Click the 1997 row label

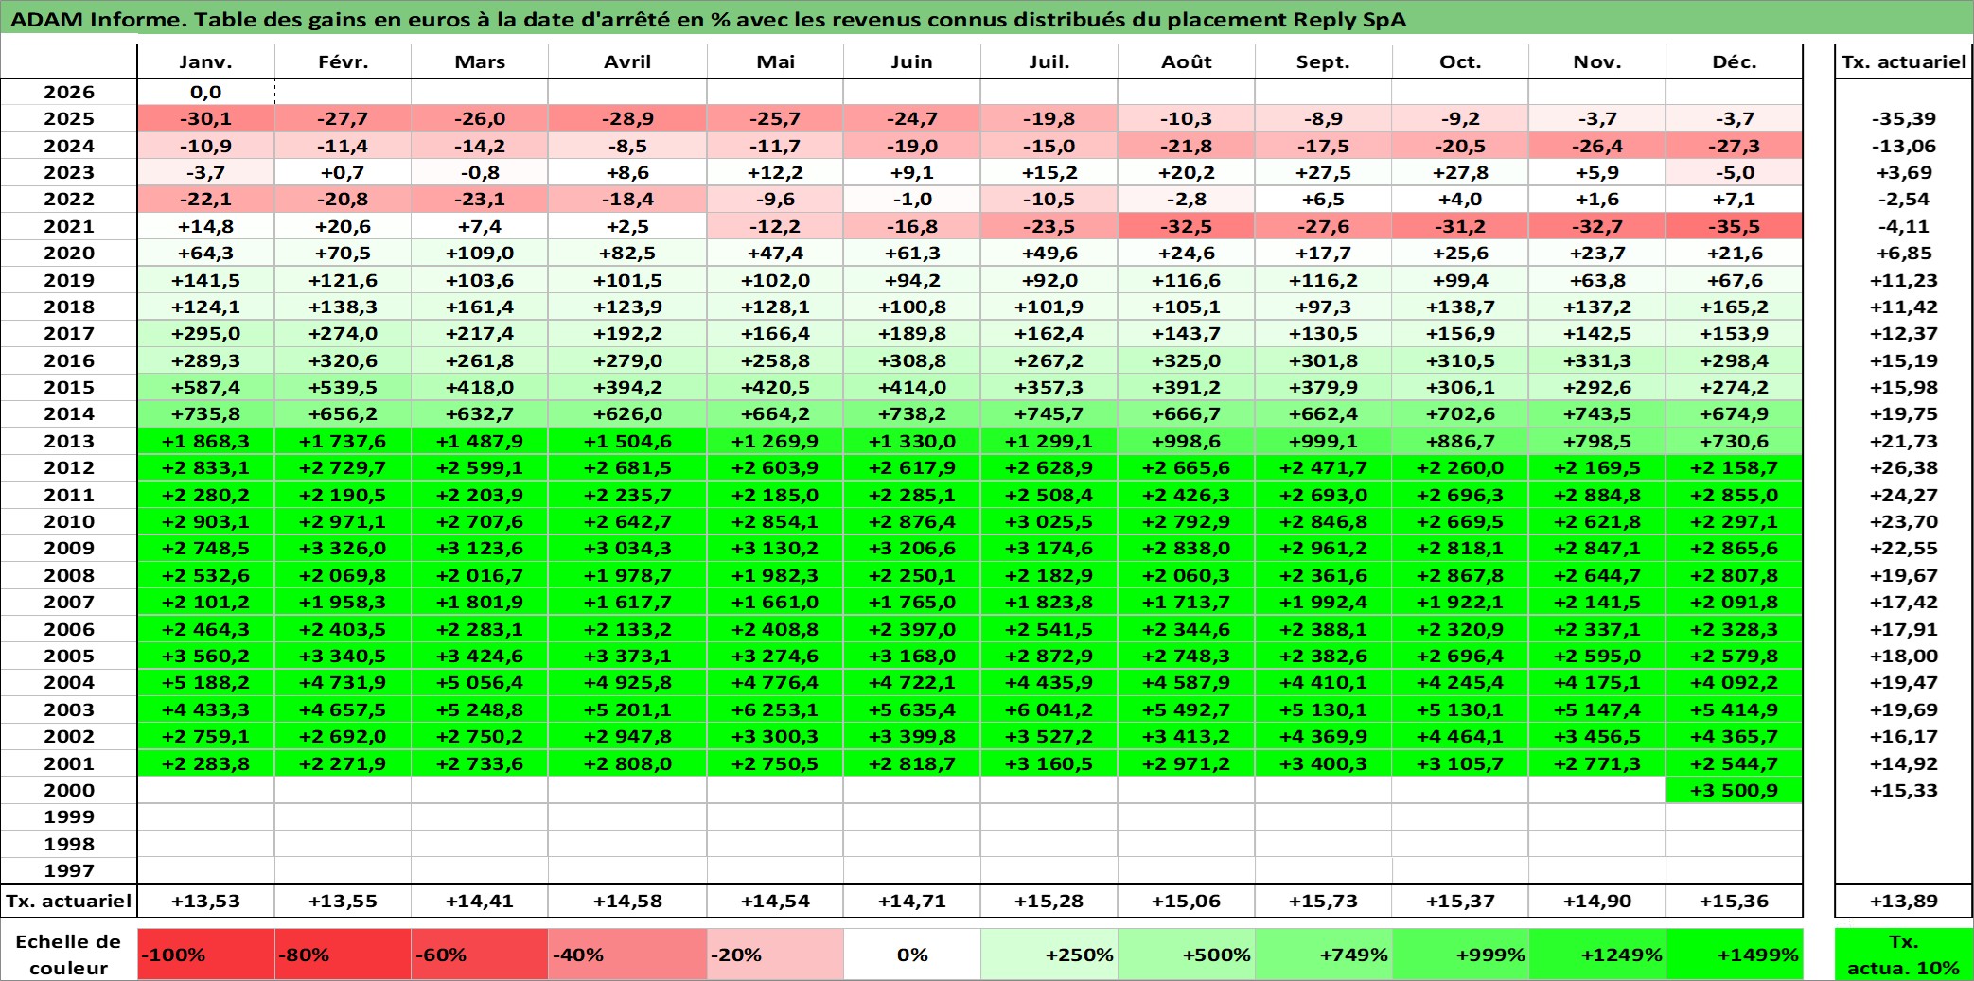[69, 870]
